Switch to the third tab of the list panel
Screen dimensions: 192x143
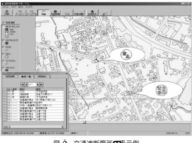(x=42, y=77)
